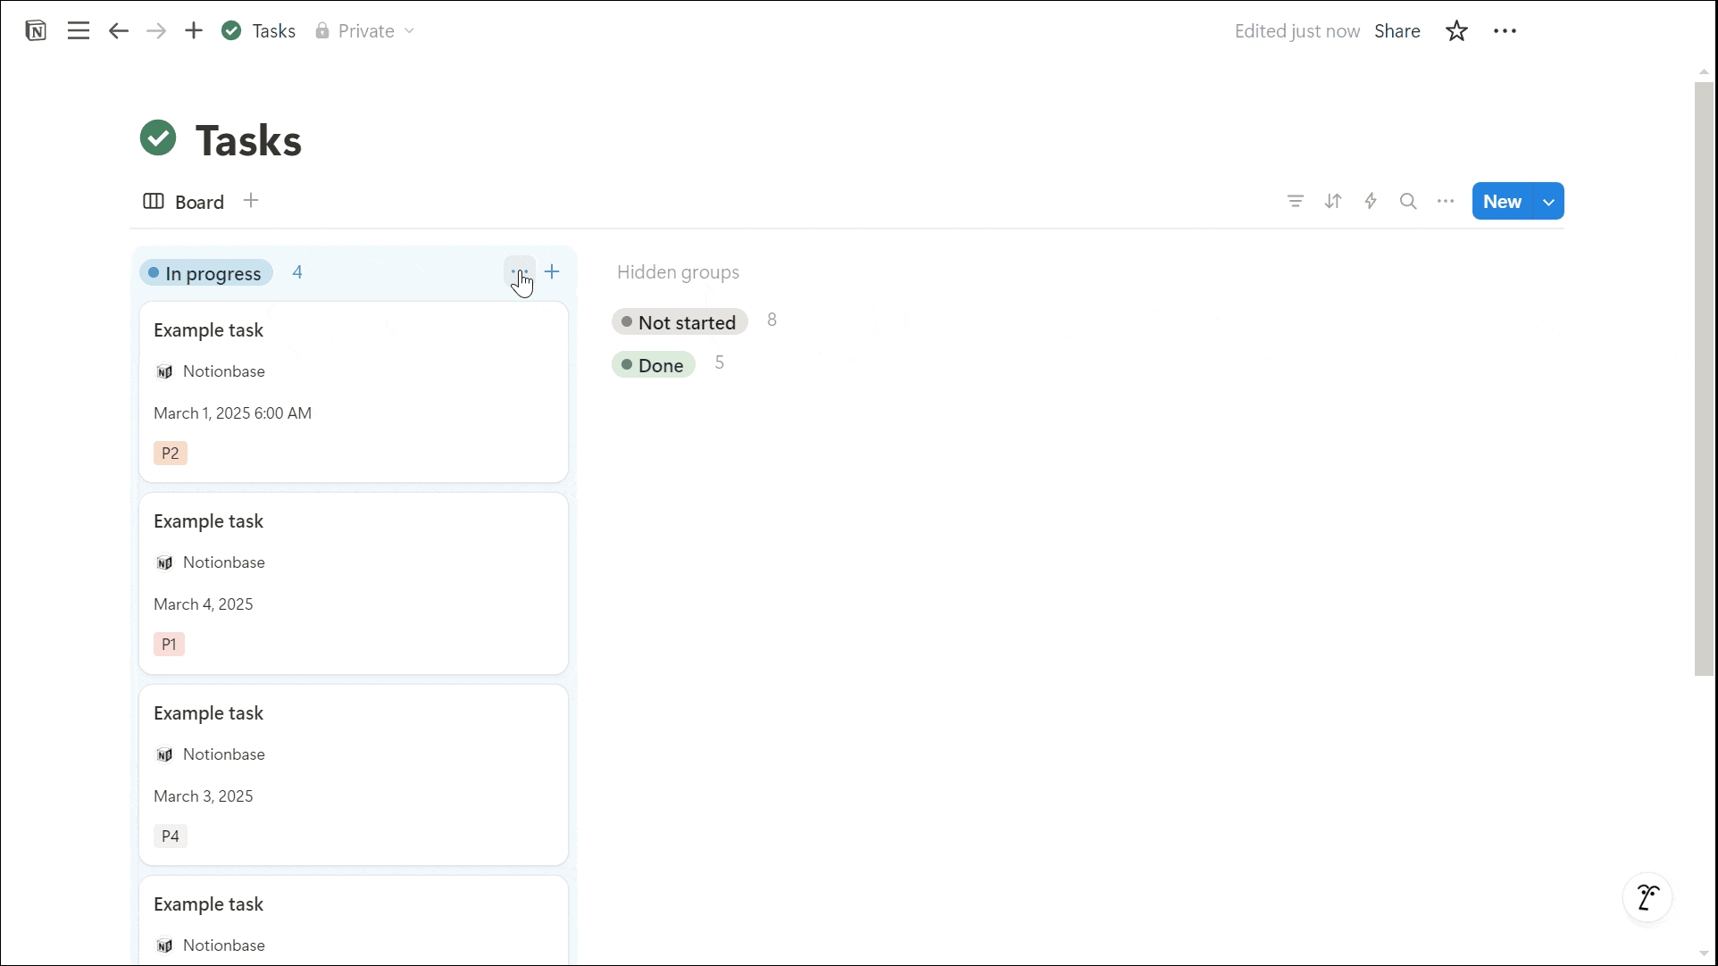Show the Not started hidden group

680,322
